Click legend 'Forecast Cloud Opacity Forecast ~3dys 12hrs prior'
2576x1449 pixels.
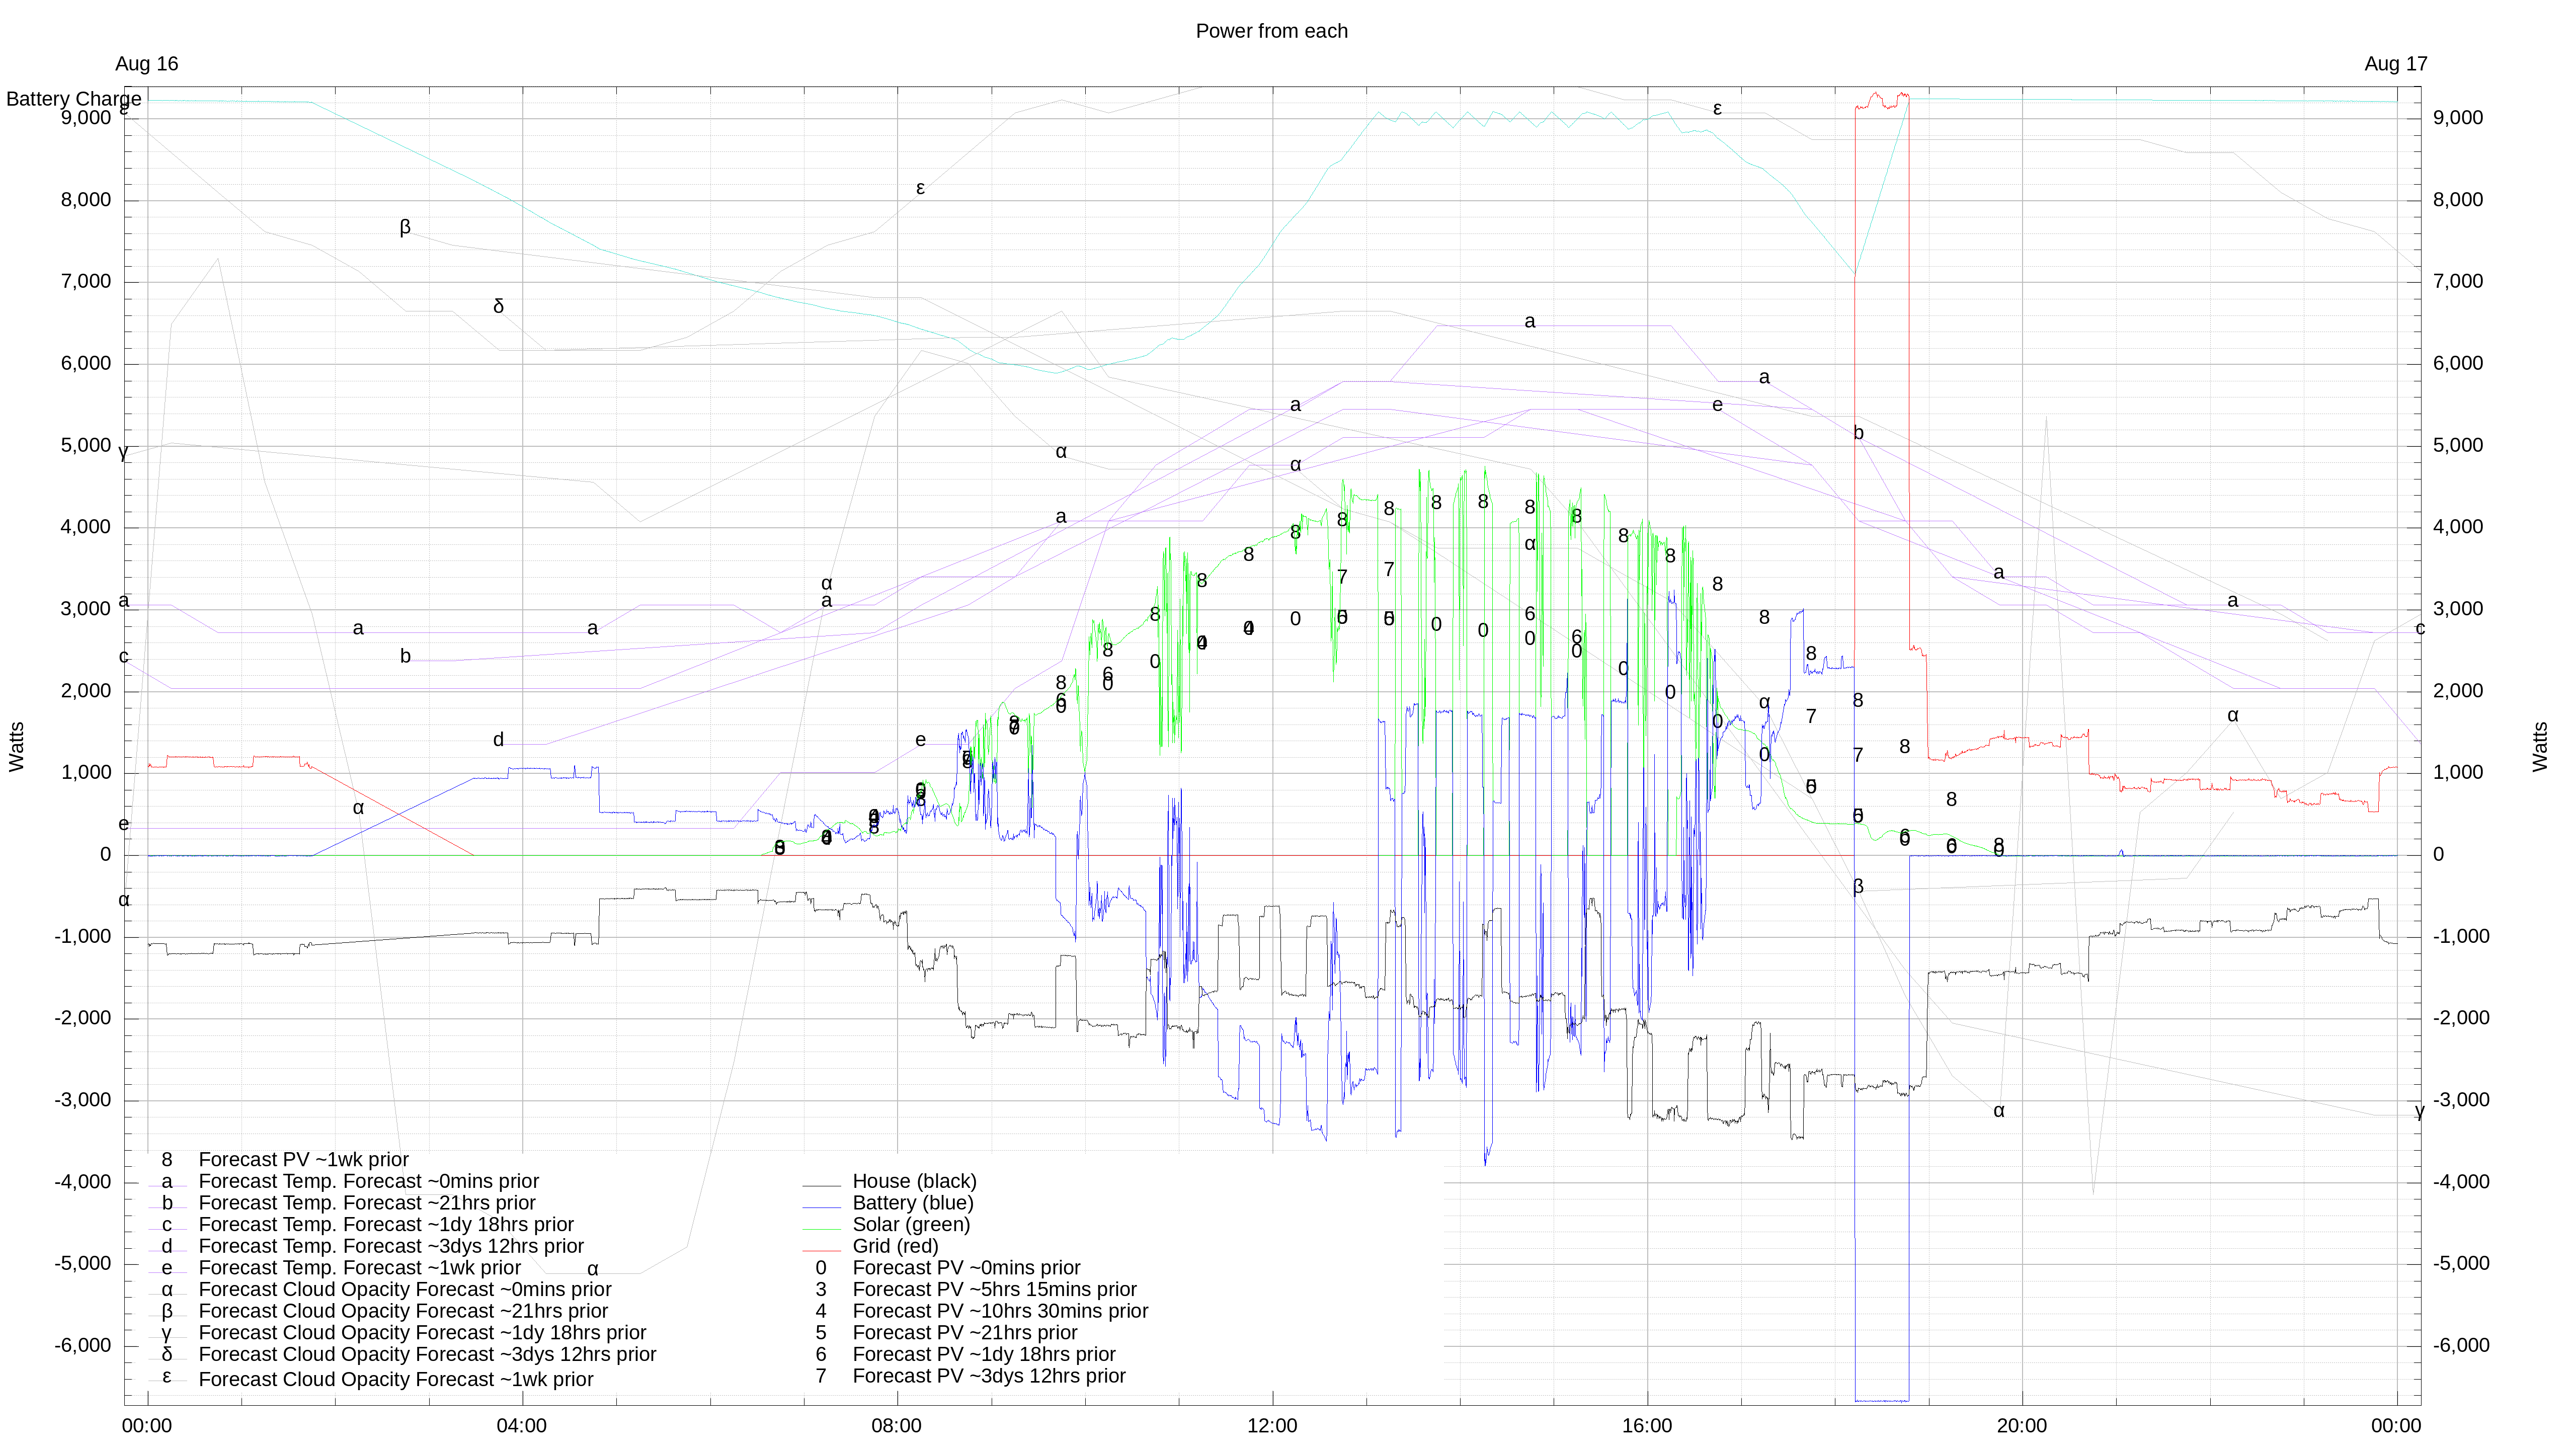(427, 1355)
